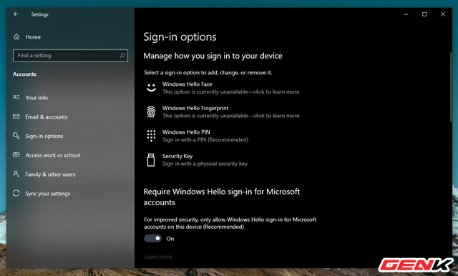Click 'Sign in with a physical security key'
The width and height of the screenshot is (458, 276).
pos(205,164)
